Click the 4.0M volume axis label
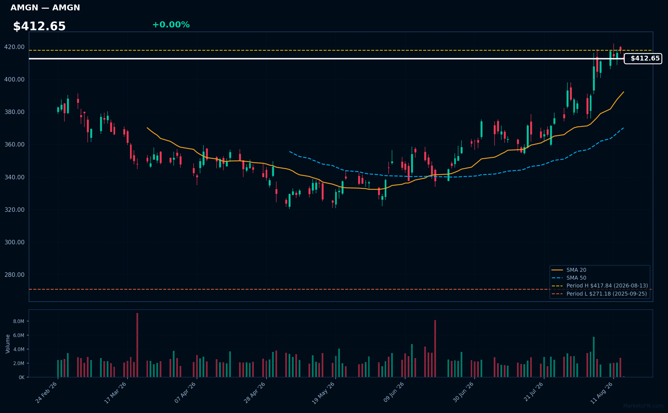Image resolution: width=668 pixels, height=413 pixels. click(19, 349)
